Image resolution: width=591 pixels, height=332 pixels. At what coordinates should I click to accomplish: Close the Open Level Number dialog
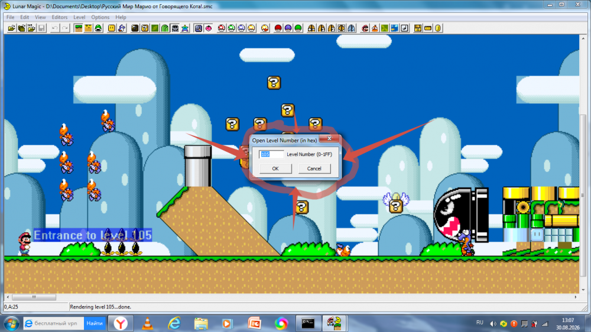[x=329, y=139]
